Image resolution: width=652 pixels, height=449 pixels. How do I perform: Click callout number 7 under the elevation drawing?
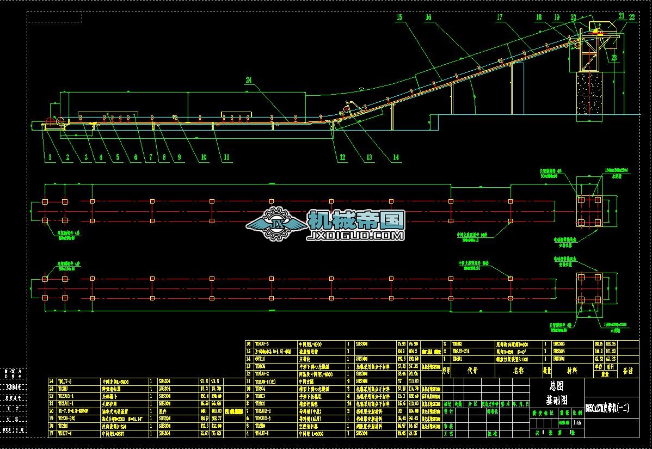(151, 157)
